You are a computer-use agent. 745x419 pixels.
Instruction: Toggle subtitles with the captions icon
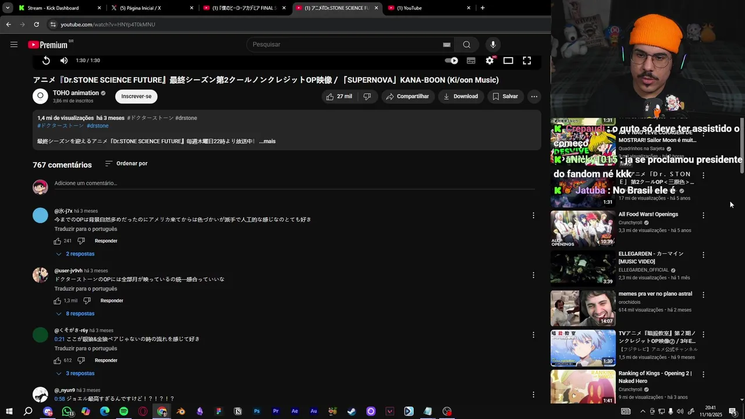(x=471, y=61)
